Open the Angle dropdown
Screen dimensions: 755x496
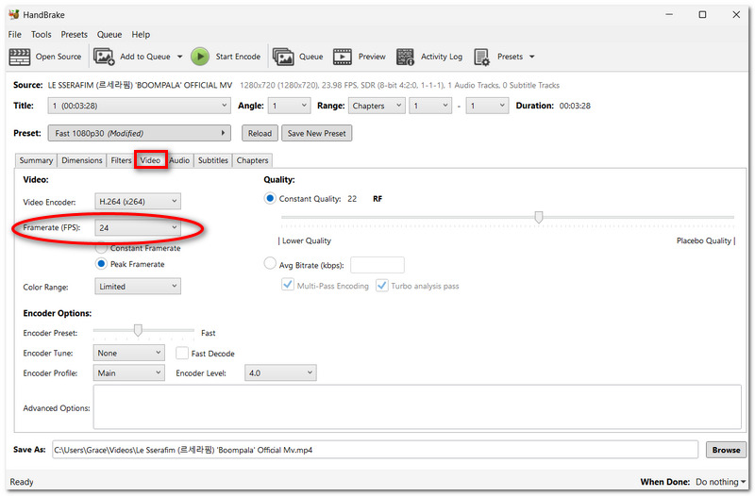(289, 106)
